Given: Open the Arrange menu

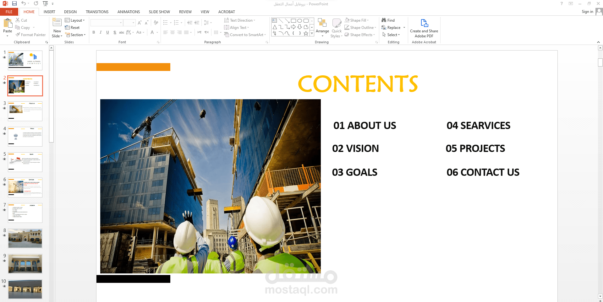Looking at the screenshot, I should [322, 28].
